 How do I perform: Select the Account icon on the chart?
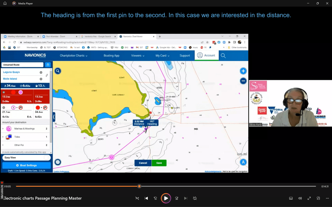pos(206,55)
